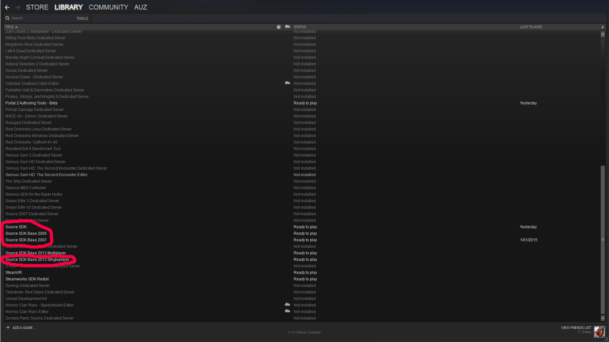Click the cloud icon beside Worms Clan Wars - Speechbank Editor
Viewport: 609px width, 342px height.
click(287, 304)
